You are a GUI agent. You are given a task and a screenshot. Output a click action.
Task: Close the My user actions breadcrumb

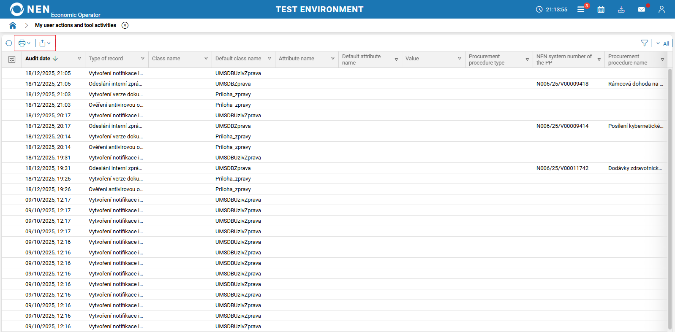pos(125,25)
